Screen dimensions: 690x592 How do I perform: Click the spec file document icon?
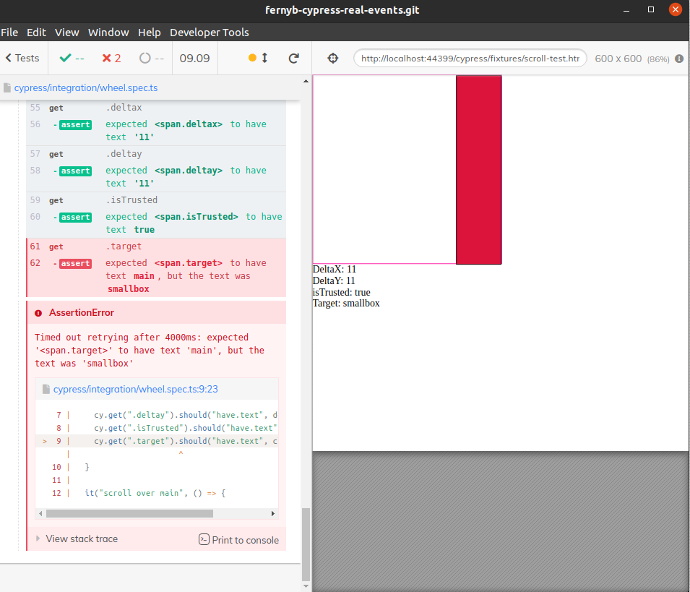(x=7, y=87)
